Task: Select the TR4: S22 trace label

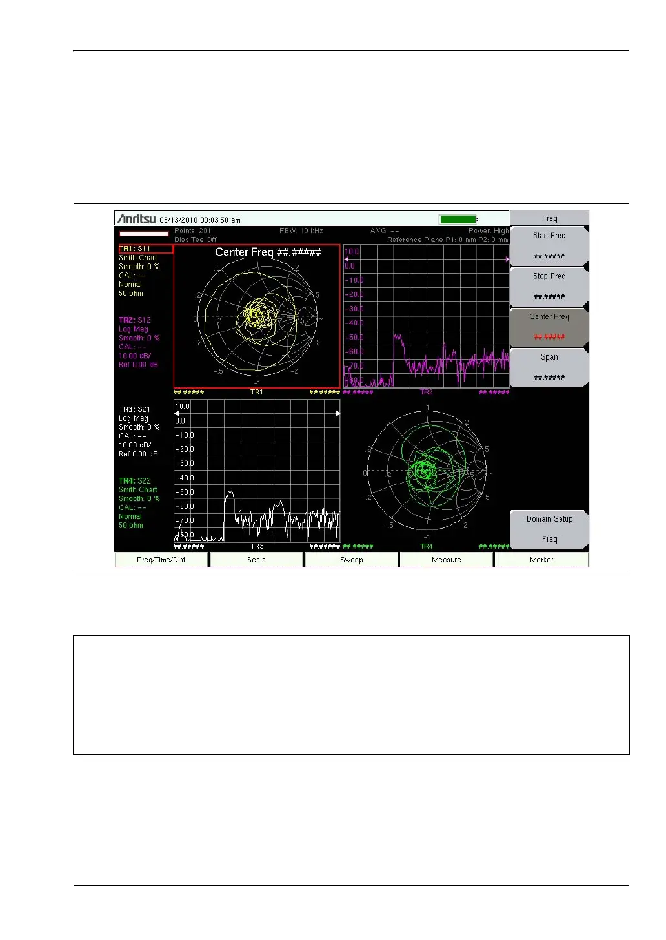Action: click(135, 481)
